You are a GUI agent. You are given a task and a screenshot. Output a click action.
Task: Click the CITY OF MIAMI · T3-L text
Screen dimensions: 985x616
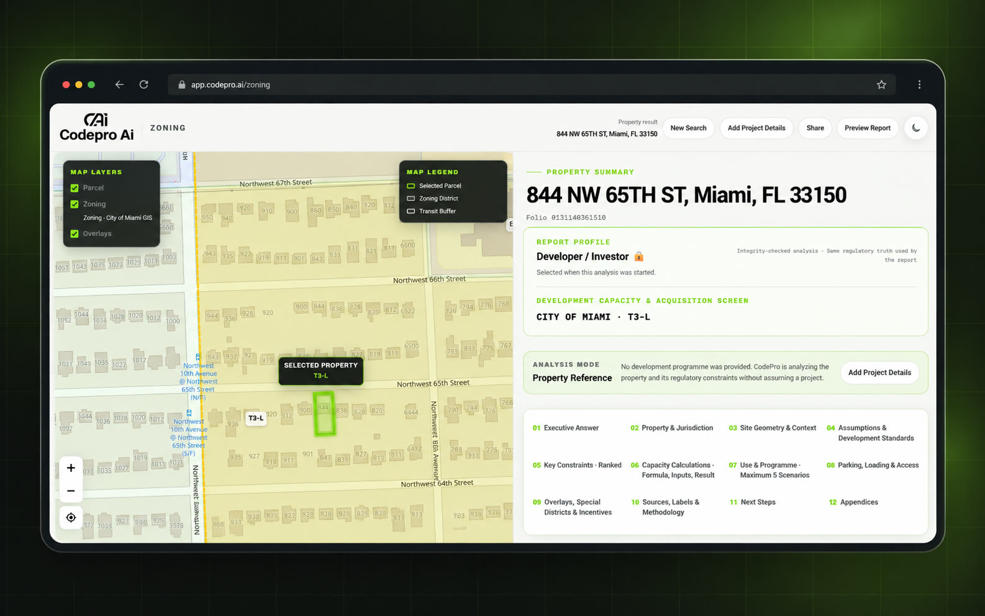593,317
